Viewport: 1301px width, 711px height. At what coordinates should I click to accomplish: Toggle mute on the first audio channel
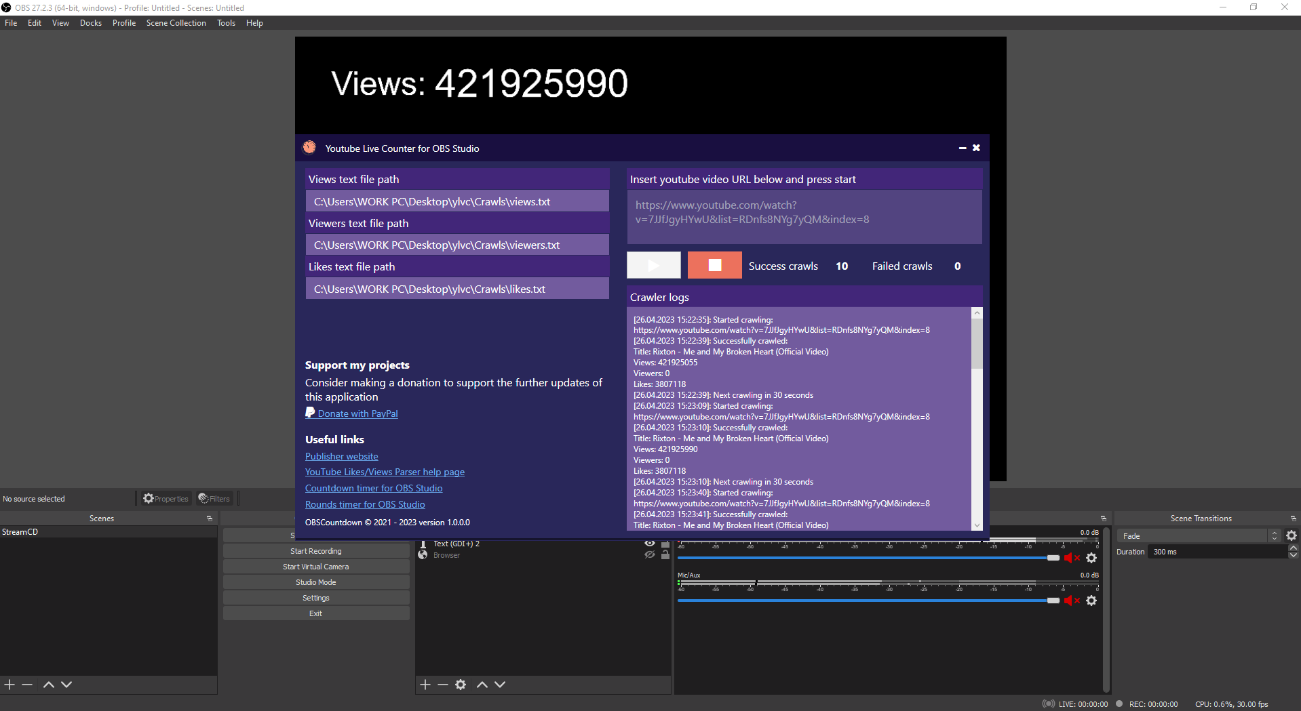(x=1071, y=558)
